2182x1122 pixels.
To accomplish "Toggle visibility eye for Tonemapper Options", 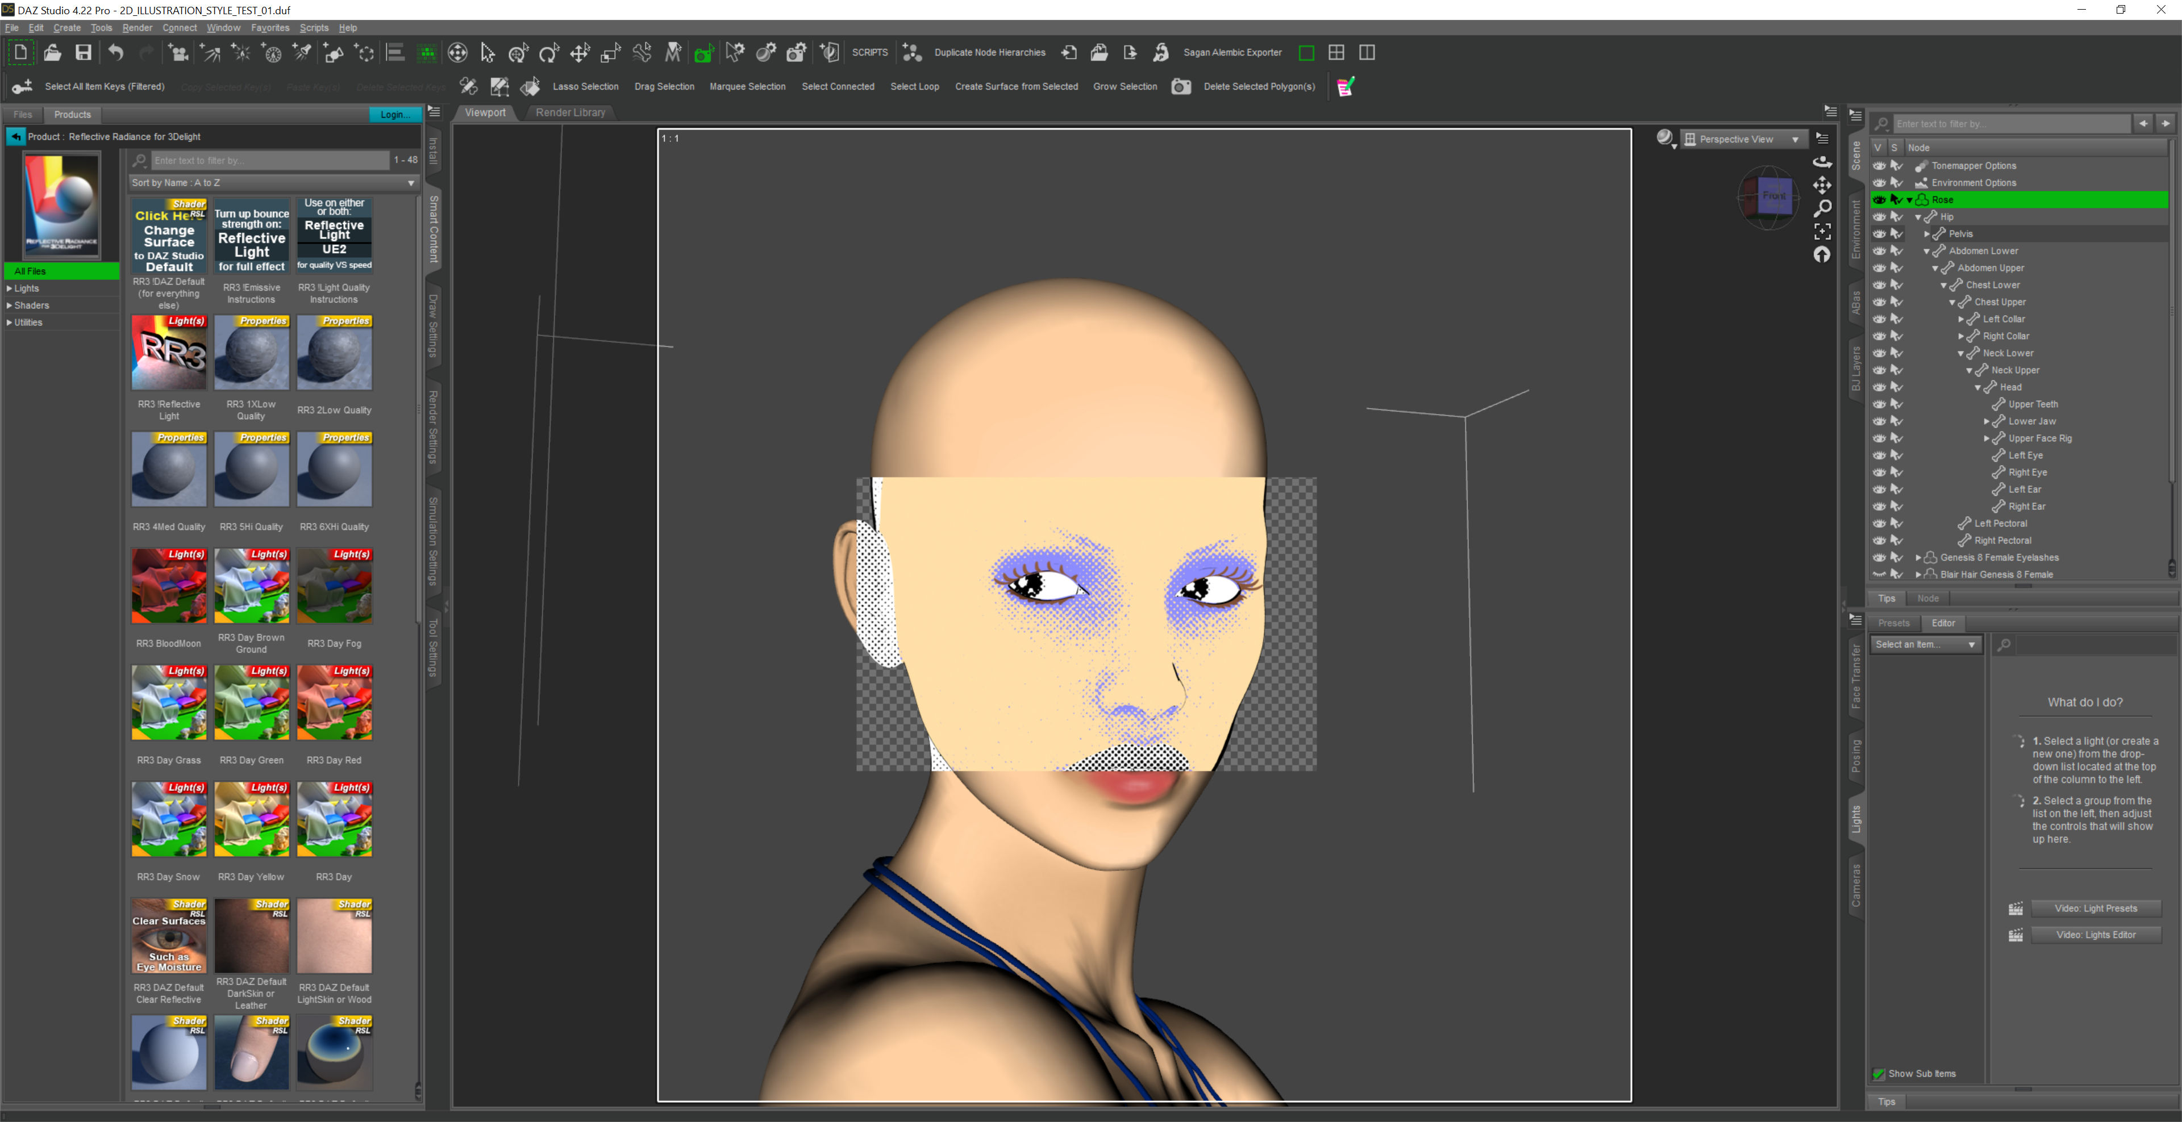I will tap(1879, 166).
